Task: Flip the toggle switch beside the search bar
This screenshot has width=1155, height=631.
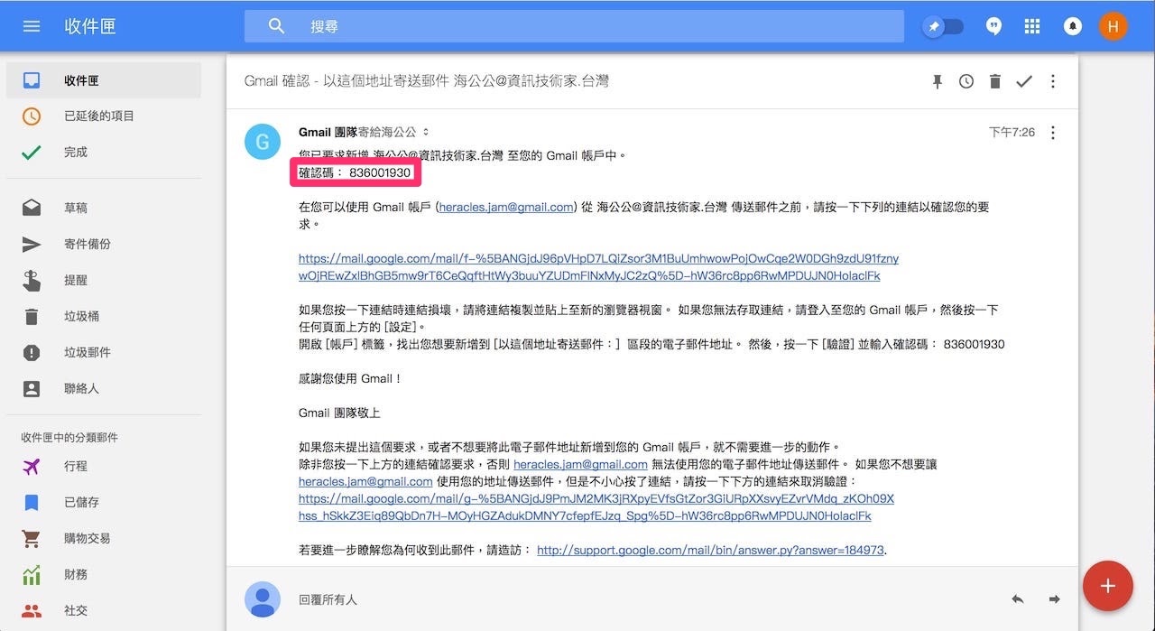Action: tap(942, 26)
